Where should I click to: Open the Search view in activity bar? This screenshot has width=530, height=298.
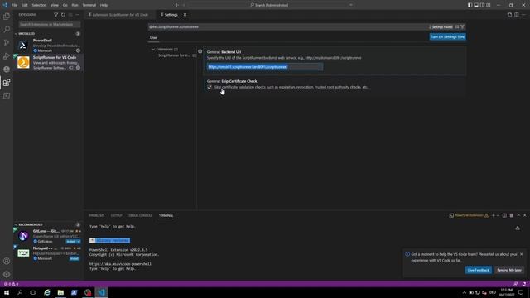[7, 30]
